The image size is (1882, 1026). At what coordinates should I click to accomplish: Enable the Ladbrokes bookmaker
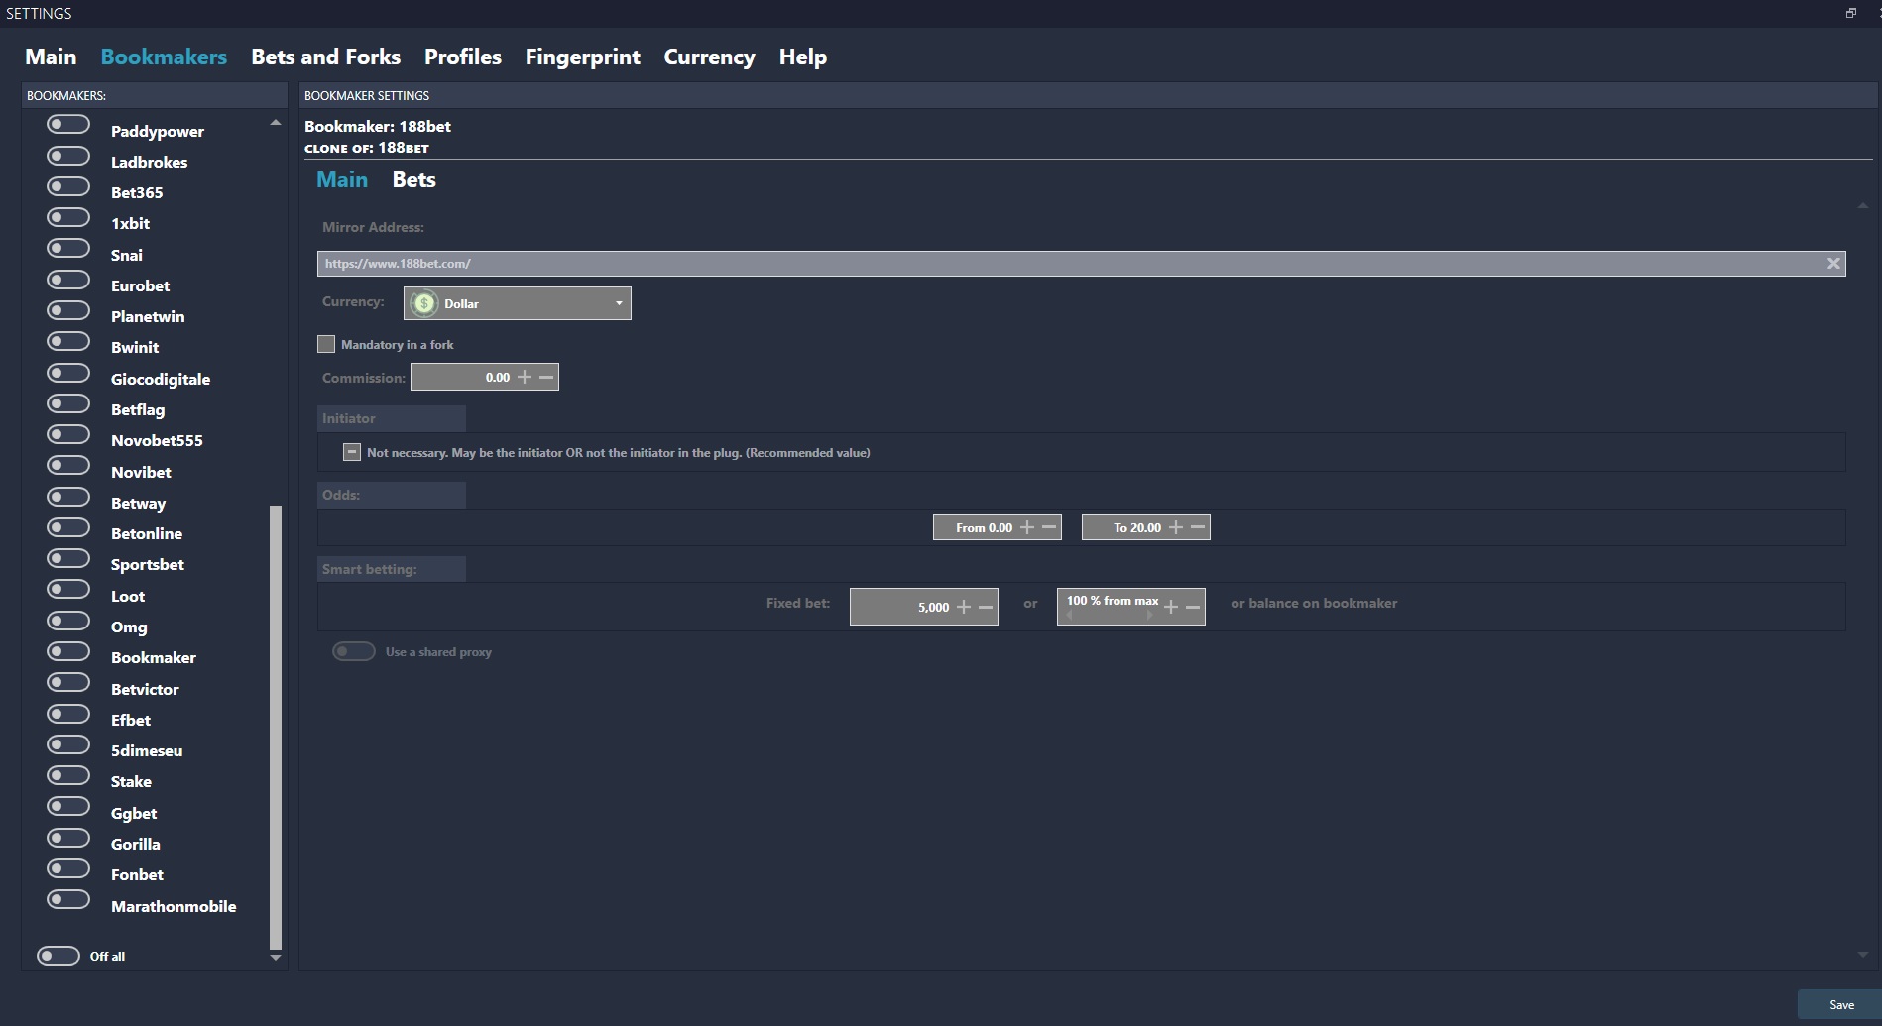[68, 156]
